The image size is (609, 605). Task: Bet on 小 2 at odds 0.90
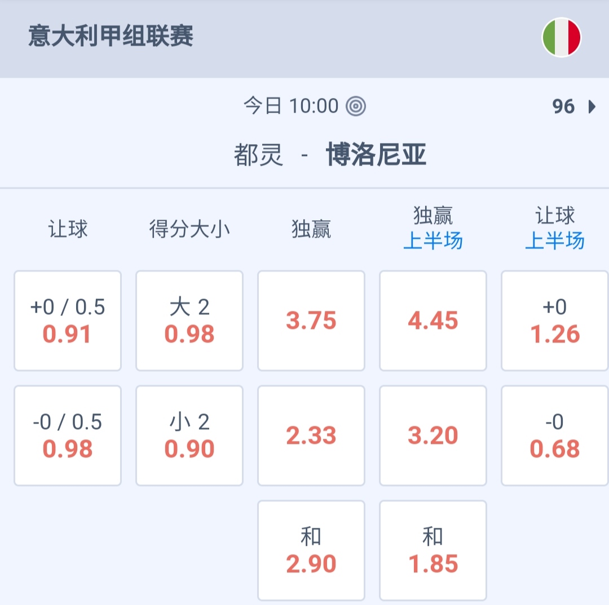point(189,435)
